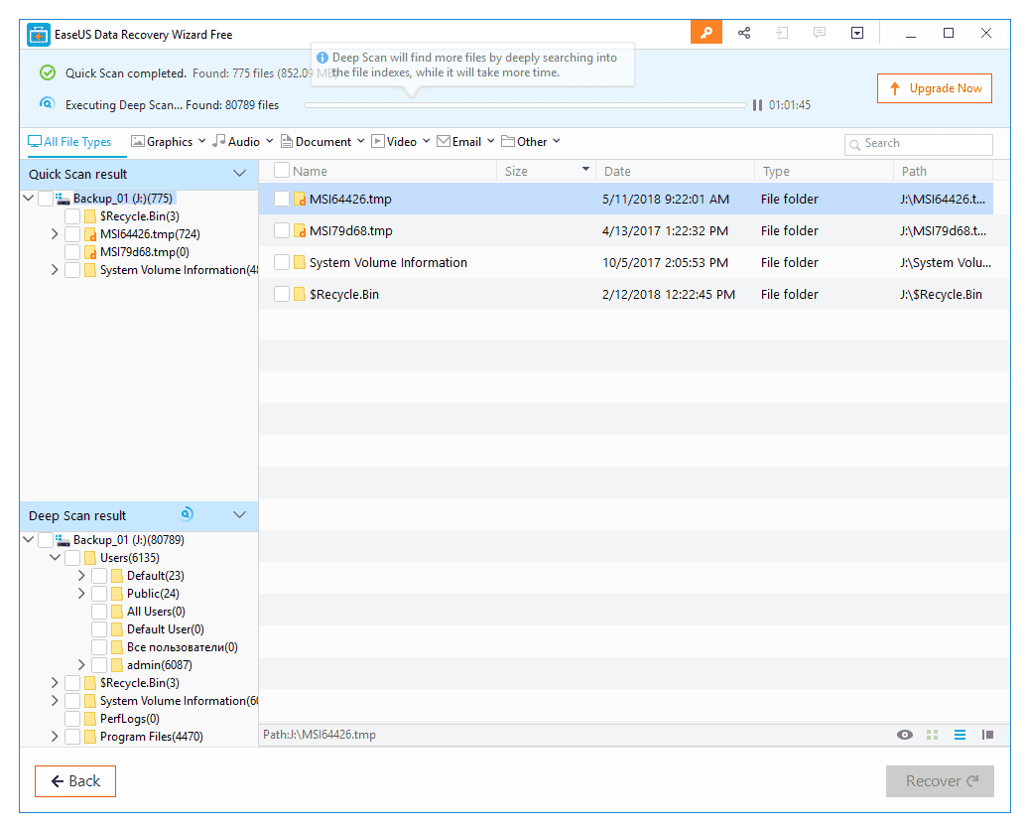
Task: Check the MSI79d68.tmp row checkbox
Action: (x=282, y=230)
